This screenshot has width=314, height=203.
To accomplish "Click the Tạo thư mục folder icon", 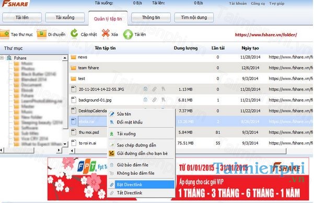I will [5, 34].
